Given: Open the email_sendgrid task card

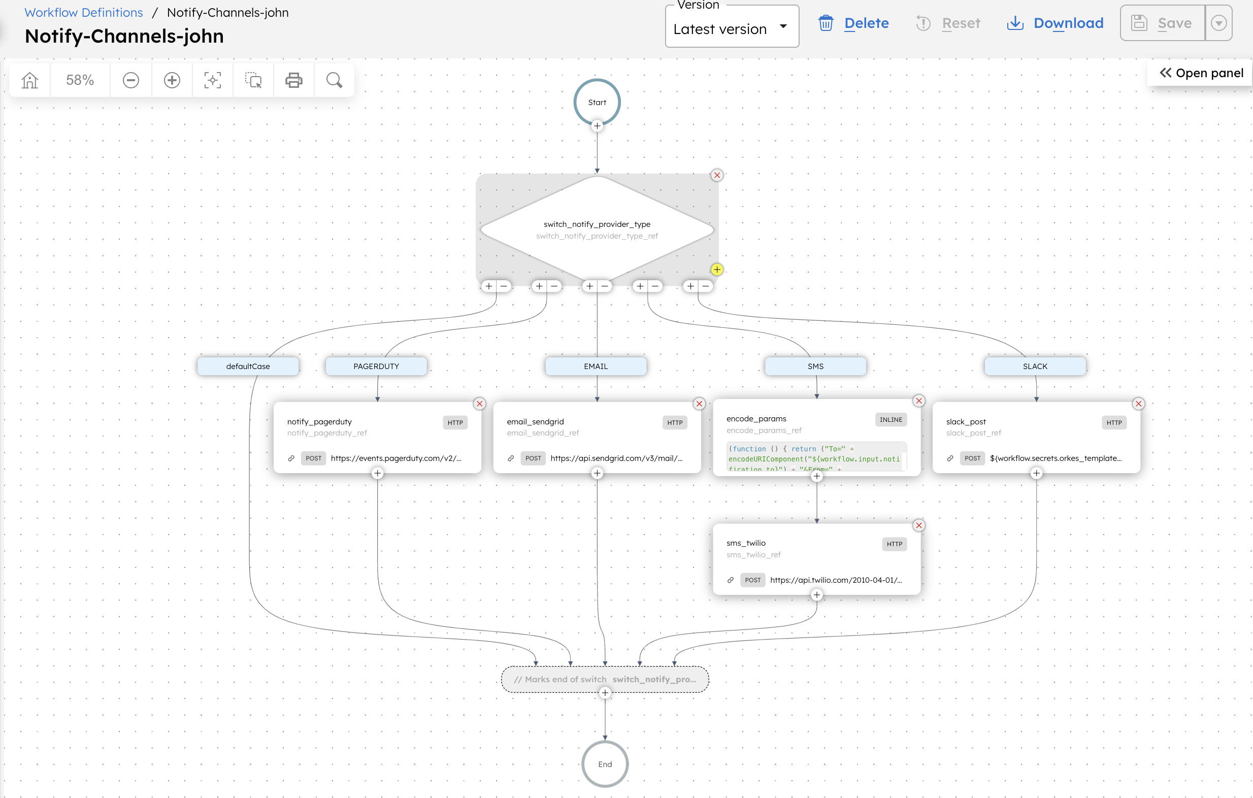Looking at the screenshot, I should [597, 438].
